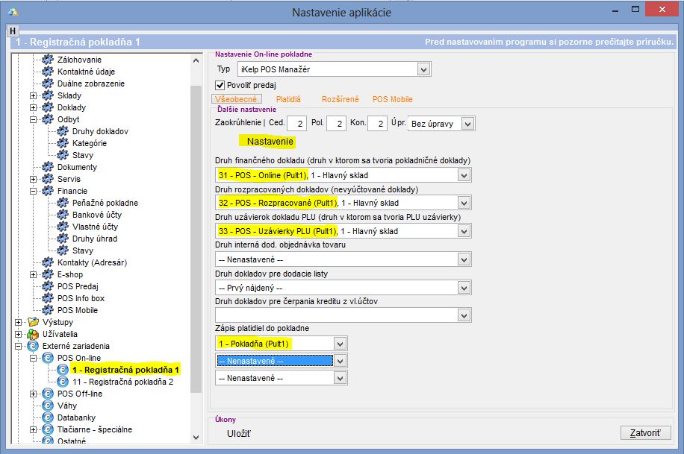Image resolution: width=684 pixels, height=454 pixels.
Task: Click the Ced. rounding input field
Action: point(297,124)
